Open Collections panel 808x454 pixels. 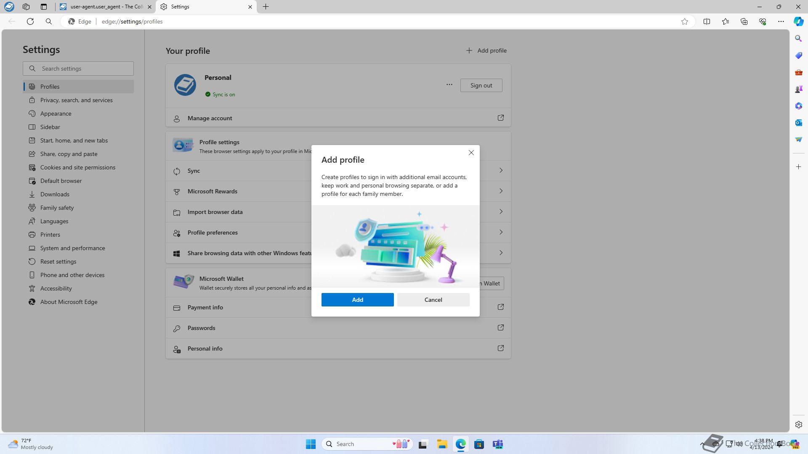[744, 21]
